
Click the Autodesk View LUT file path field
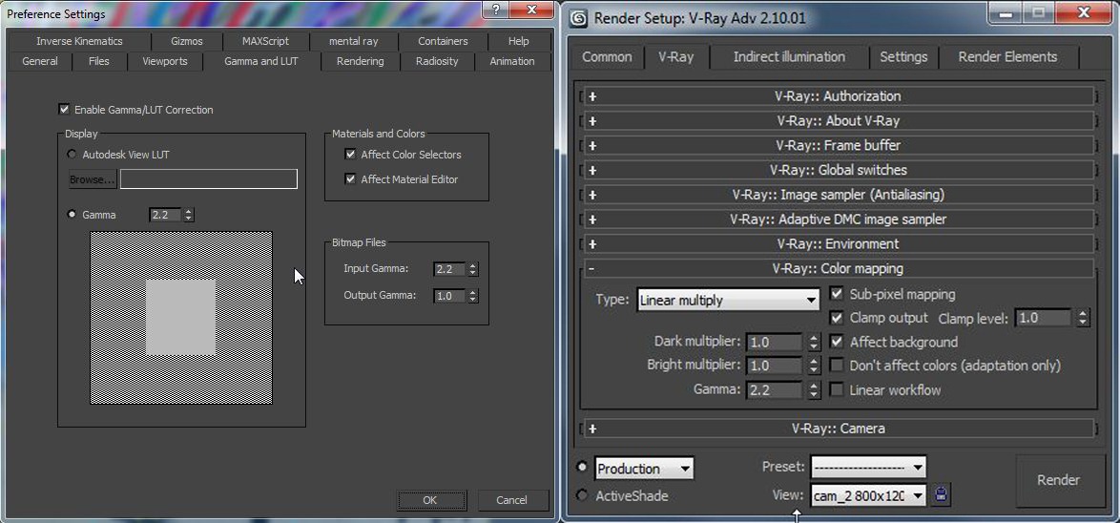coord(209,179)
